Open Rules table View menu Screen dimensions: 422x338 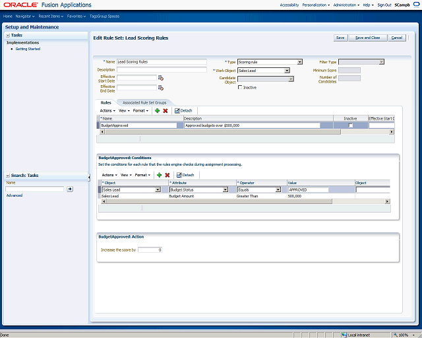point(124,110)
